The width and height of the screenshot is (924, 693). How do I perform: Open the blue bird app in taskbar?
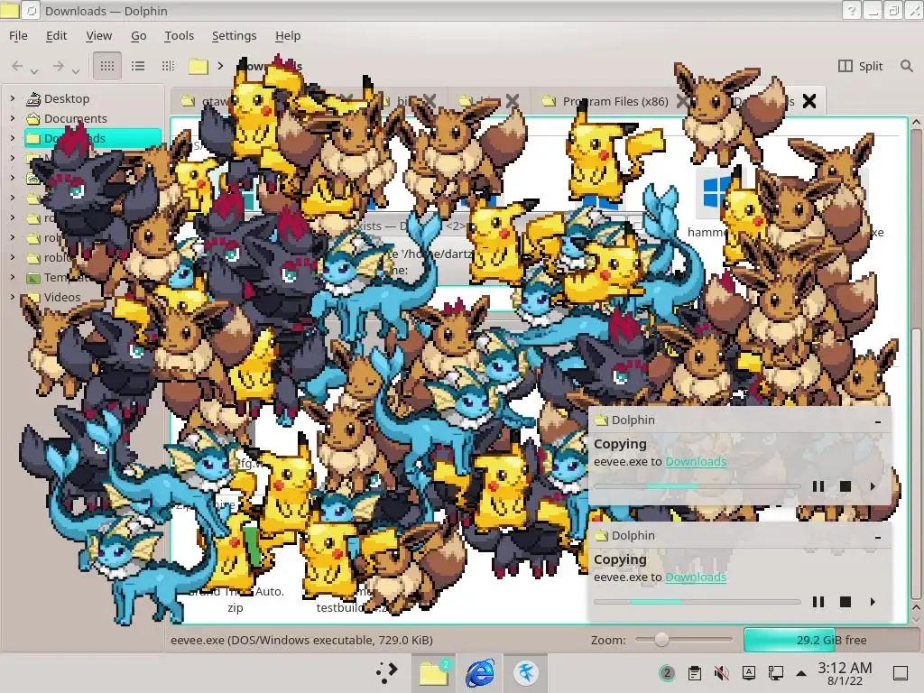[526, 672]
